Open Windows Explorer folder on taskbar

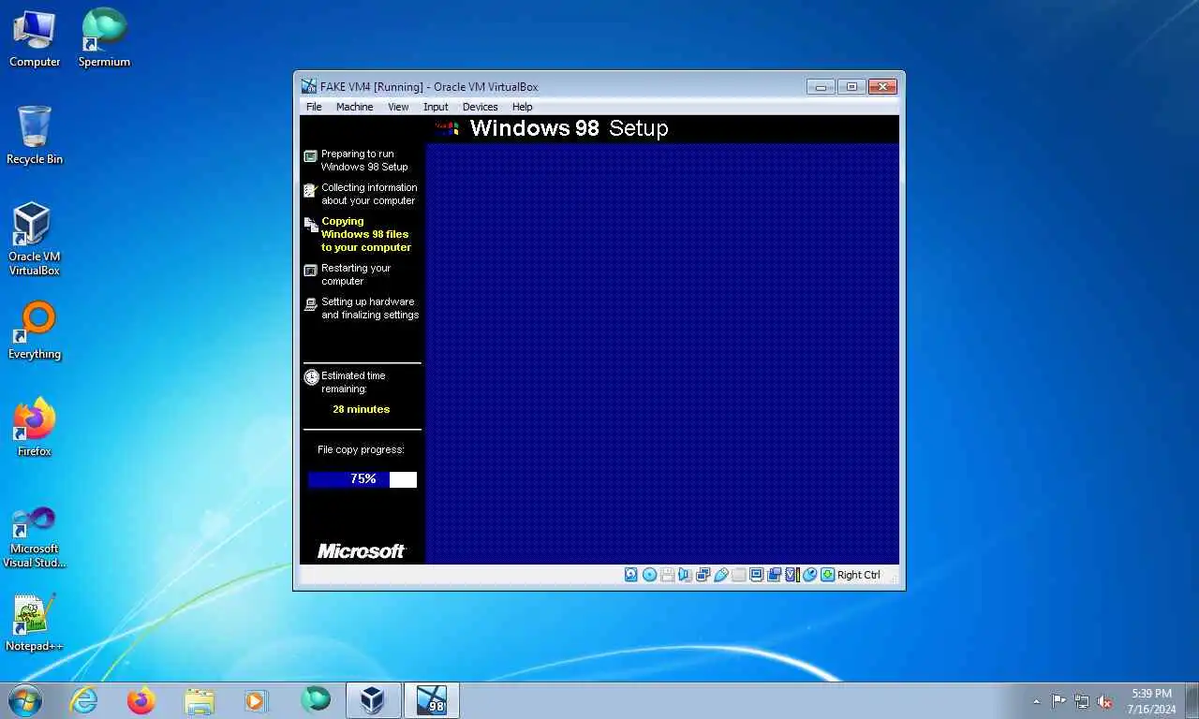[199, 700]
